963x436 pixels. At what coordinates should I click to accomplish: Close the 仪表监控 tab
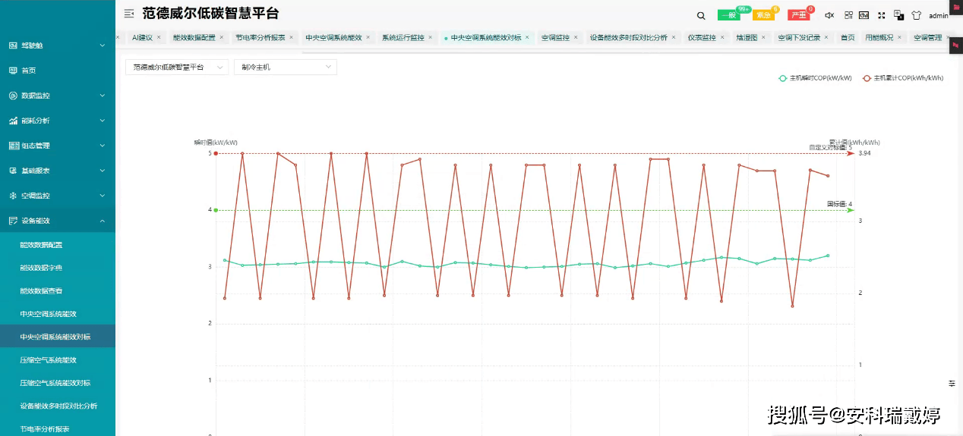(x=723, y=37)
